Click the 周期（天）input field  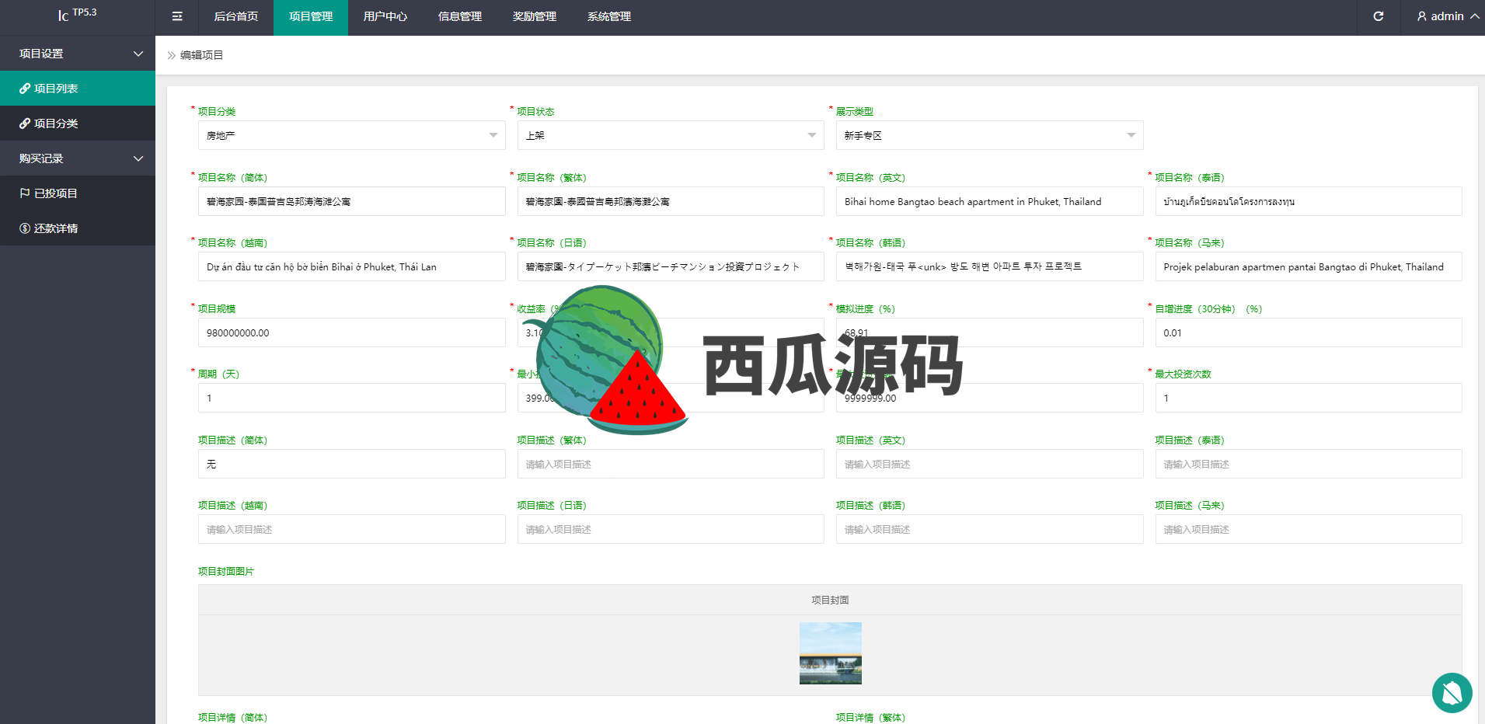(352, 398)
